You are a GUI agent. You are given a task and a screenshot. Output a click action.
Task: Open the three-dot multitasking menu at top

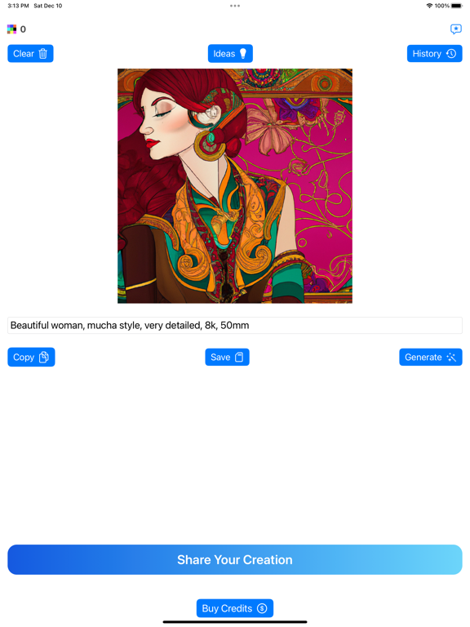pyautogui.click(x=235, y=6)
